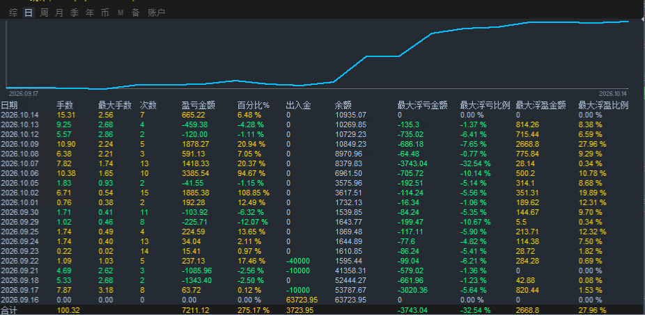Sort by the 百分比% column header
The width and height of the screenshot is (645, 315).
click(254, 106)
